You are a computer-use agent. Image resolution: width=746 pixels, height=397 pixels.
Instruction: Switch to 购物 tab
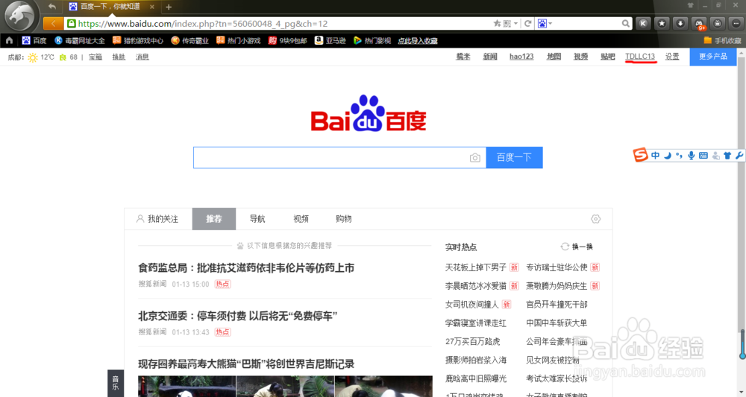click(343, 219)
